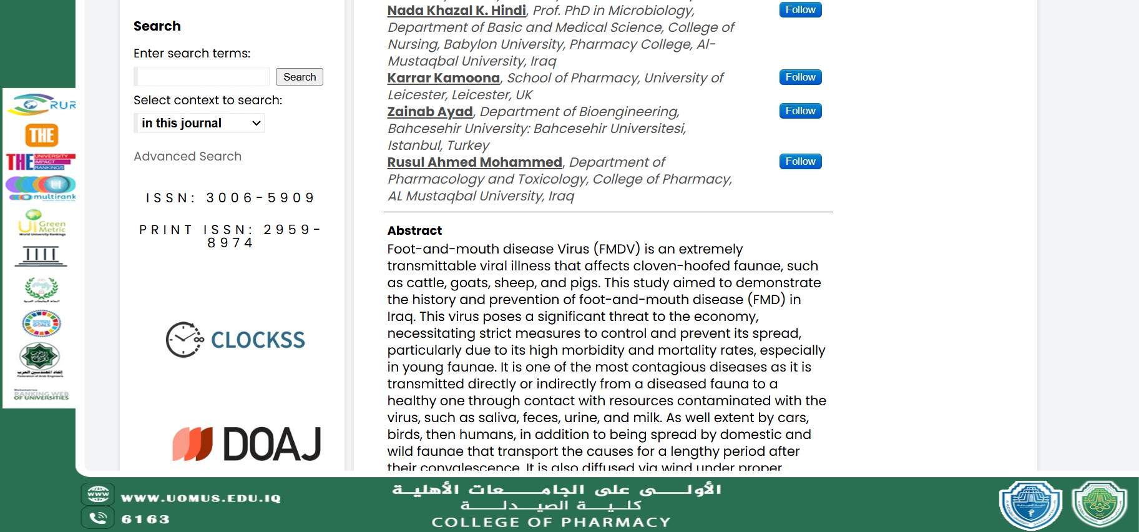Focus the search terms input field
This screenshot has width=1139, height=532.
(203, 77)
